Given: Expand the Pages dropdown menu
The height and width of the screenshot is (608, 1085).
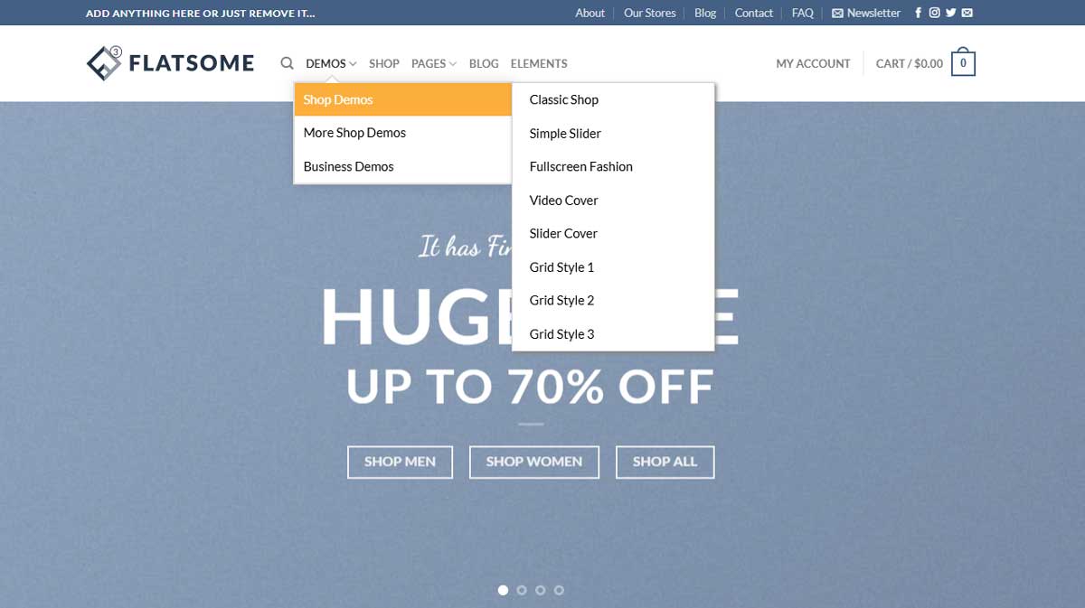Looking at the screenshot, I should (434, 63).
